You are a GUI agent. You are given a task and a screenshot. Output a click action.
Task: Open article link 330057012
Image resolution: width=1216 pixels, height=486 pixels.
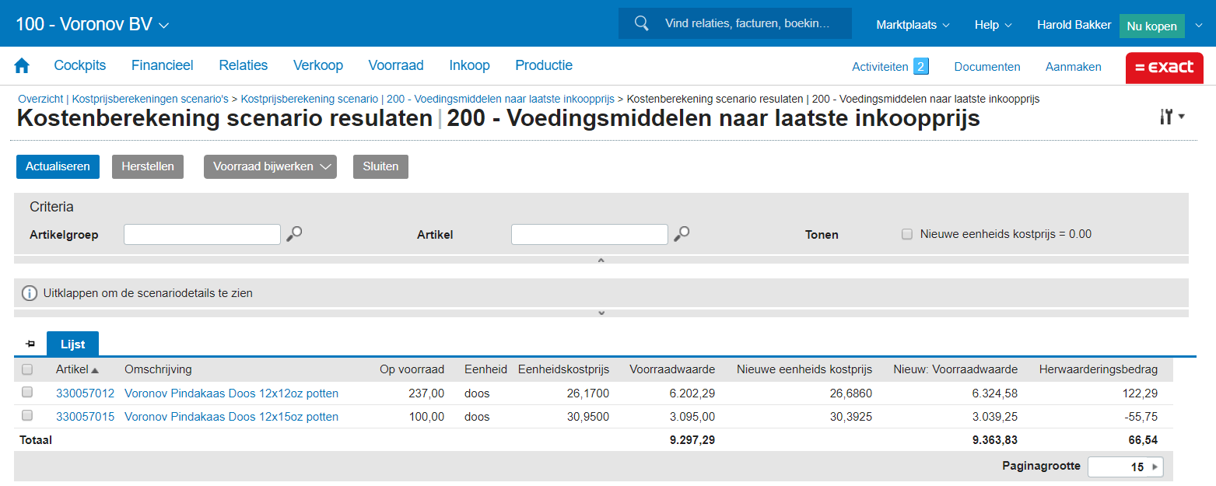[86, 393]
